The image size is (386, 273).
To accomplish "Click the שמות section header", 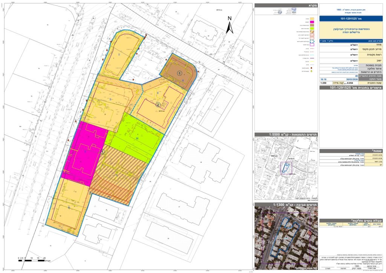I will tap(351, 151).
